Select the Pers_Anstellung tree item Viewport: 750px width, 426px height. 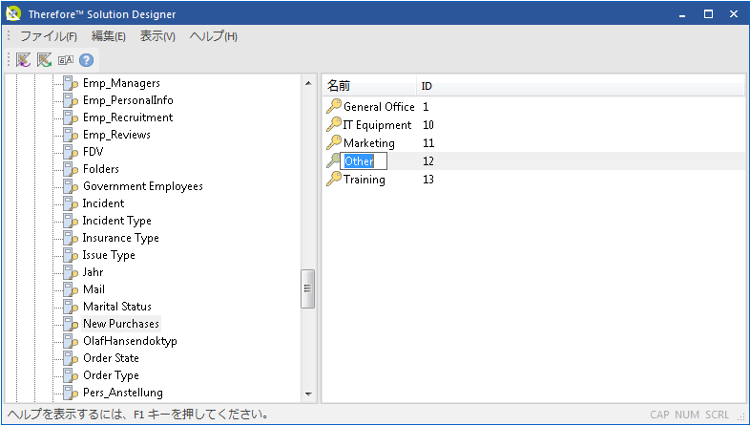[123, 393]
